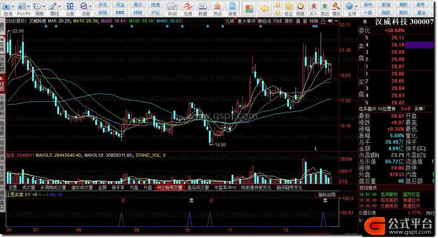
Task: Click the yellow up arrow icon
Action: tap(277, 5)
